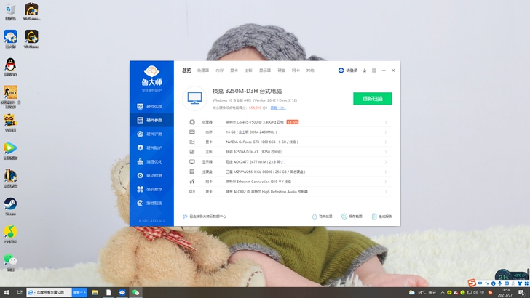Expand the 显示器 AOC2477 row arrow
The image size is (530, 298).
click(386, 162)
